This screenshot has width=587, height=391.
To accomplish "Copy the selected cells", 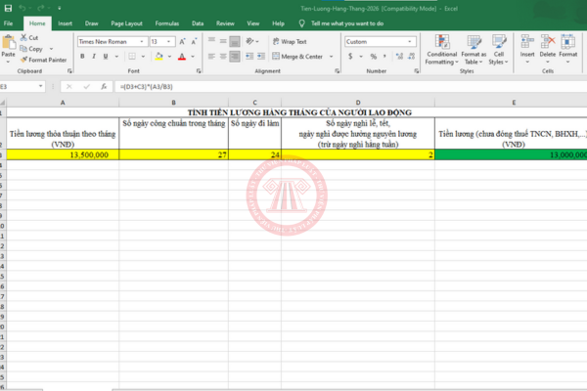I will coord(31,49).
